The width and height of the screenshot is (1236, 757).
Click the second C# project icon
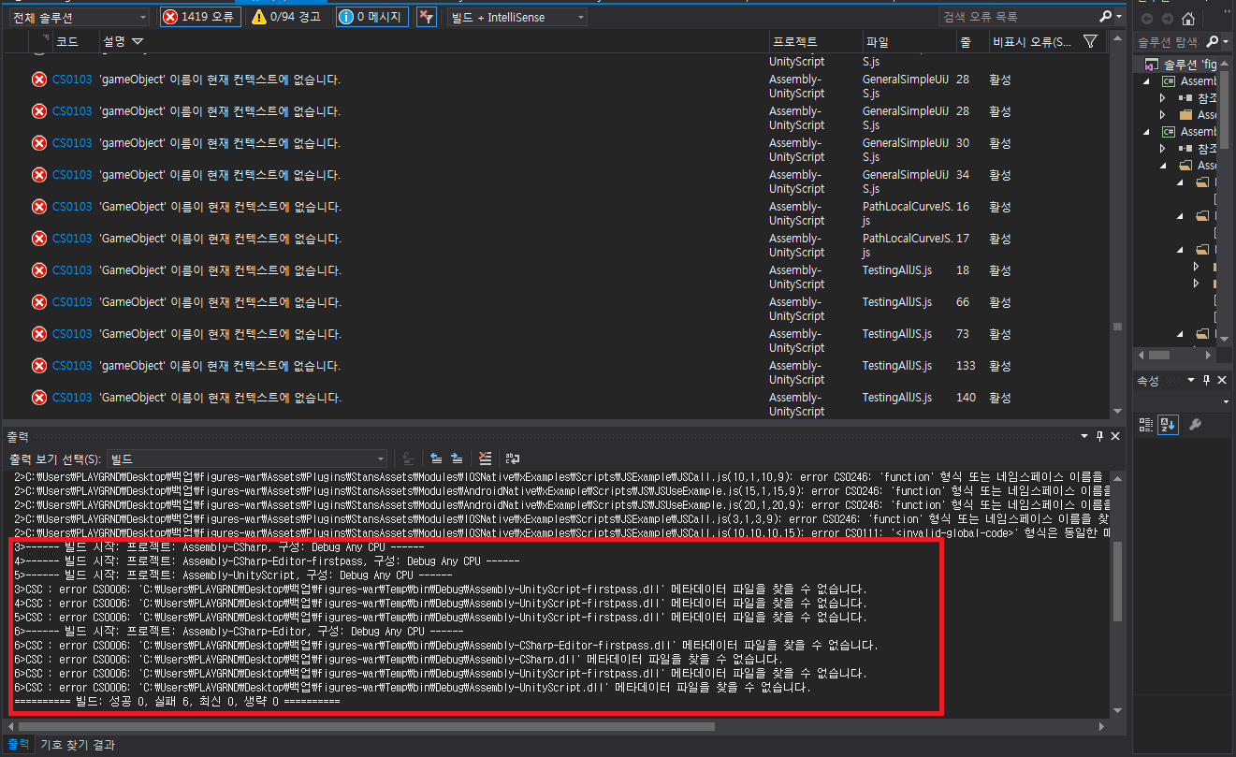1169,132
